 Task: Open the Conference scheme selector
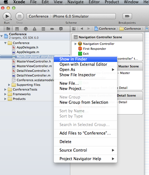pos(38,16)
